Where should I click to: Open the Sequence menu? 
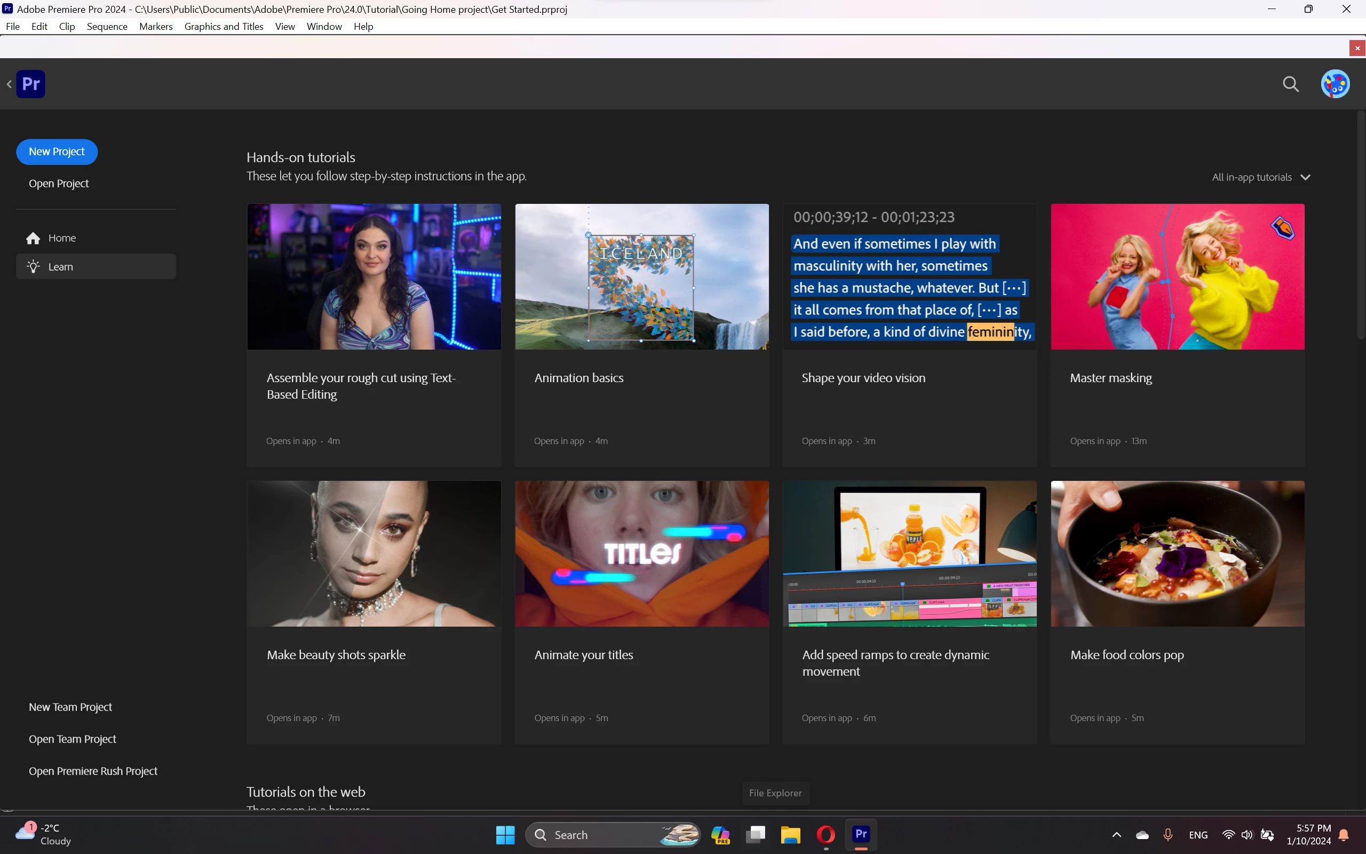(x=107, y=27)
